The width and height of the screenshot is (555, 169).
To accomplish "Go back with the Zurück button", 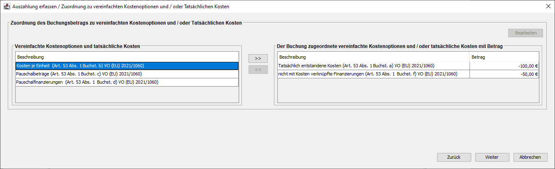I will point(454,157).
